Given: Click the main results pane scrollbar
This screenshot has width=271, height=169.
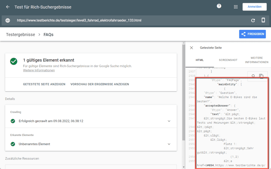Looking at the screenshot, I should point(184,92).
